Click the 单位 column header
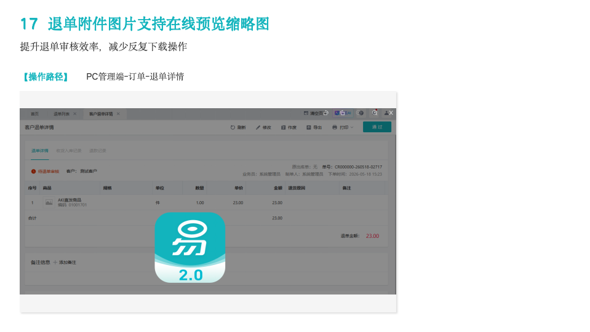The width and height of the screenshot is (590, 332). pos(160,188)
